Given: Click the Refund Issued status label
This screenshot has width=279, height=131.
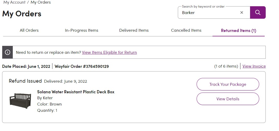Looking at the screenshot, I should click(25, 81).
